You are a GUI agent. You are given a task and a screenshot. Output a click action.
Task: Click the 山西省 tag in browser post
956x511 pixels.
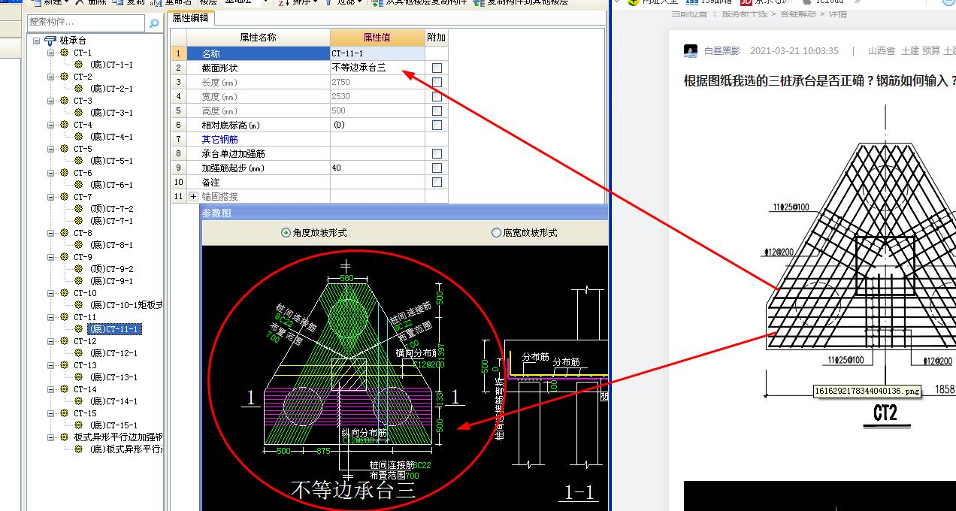(881, 51)
